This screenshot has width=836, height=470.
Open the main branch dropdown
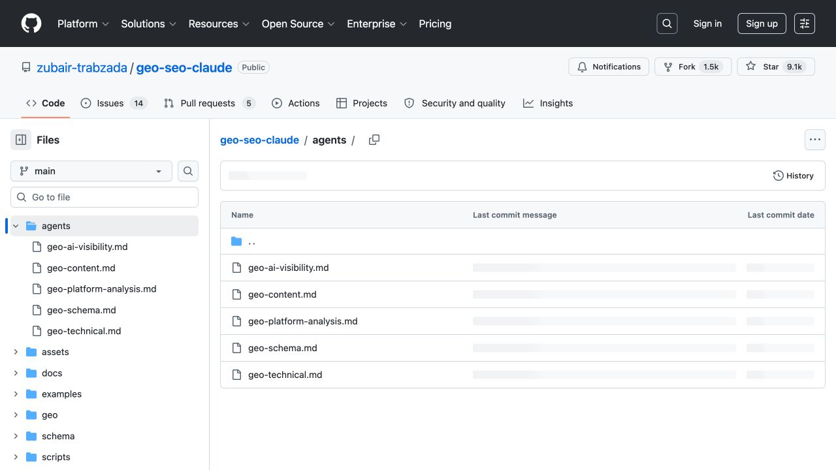[x=91, y=171]
